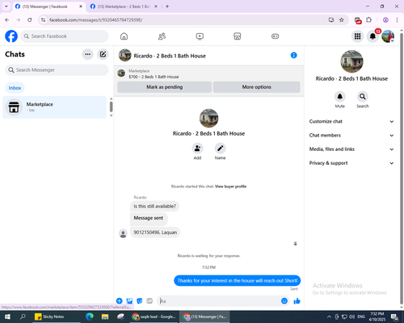Open the notifications bell with badge
Image resolution: width=404 pixels, height=323 pixels.
coord(372,36)
